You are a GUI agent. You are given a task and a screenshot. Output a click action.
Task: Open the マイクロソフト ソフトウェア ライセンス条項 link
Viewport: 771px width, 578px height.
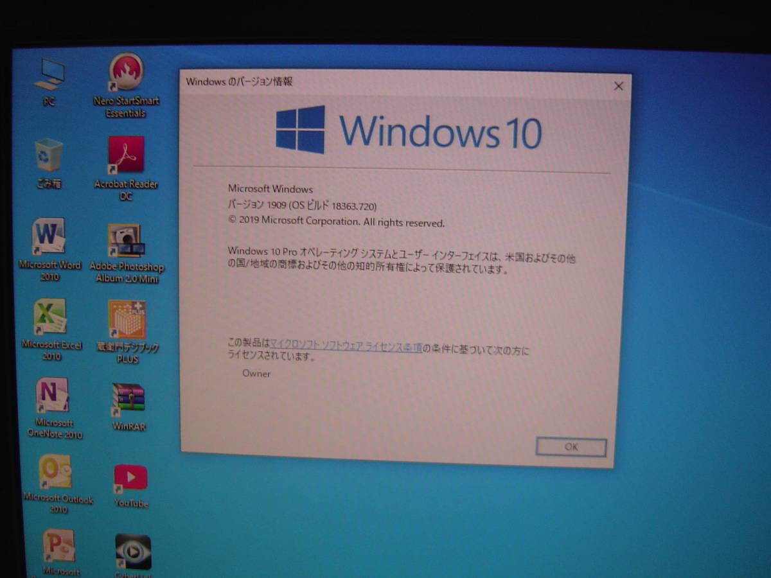click(346, 347)
